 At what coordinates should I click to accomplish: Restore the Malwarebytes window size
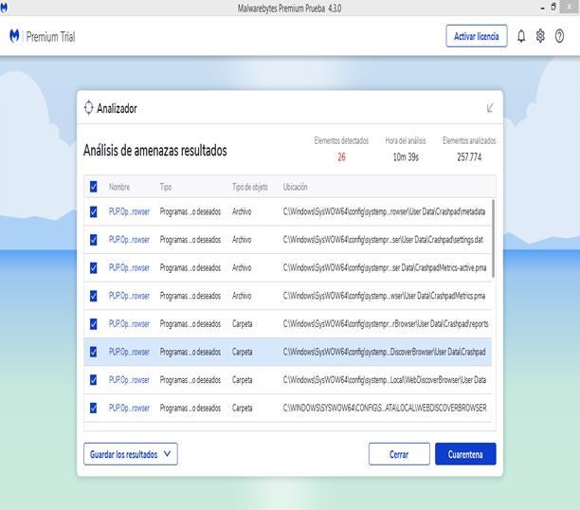click(x=553, y=7)
